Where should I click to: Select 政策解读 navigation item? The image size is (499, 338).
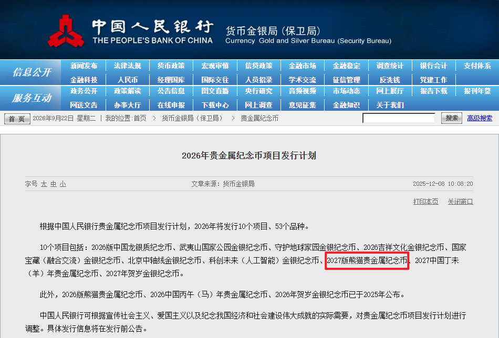click(127, 91)
